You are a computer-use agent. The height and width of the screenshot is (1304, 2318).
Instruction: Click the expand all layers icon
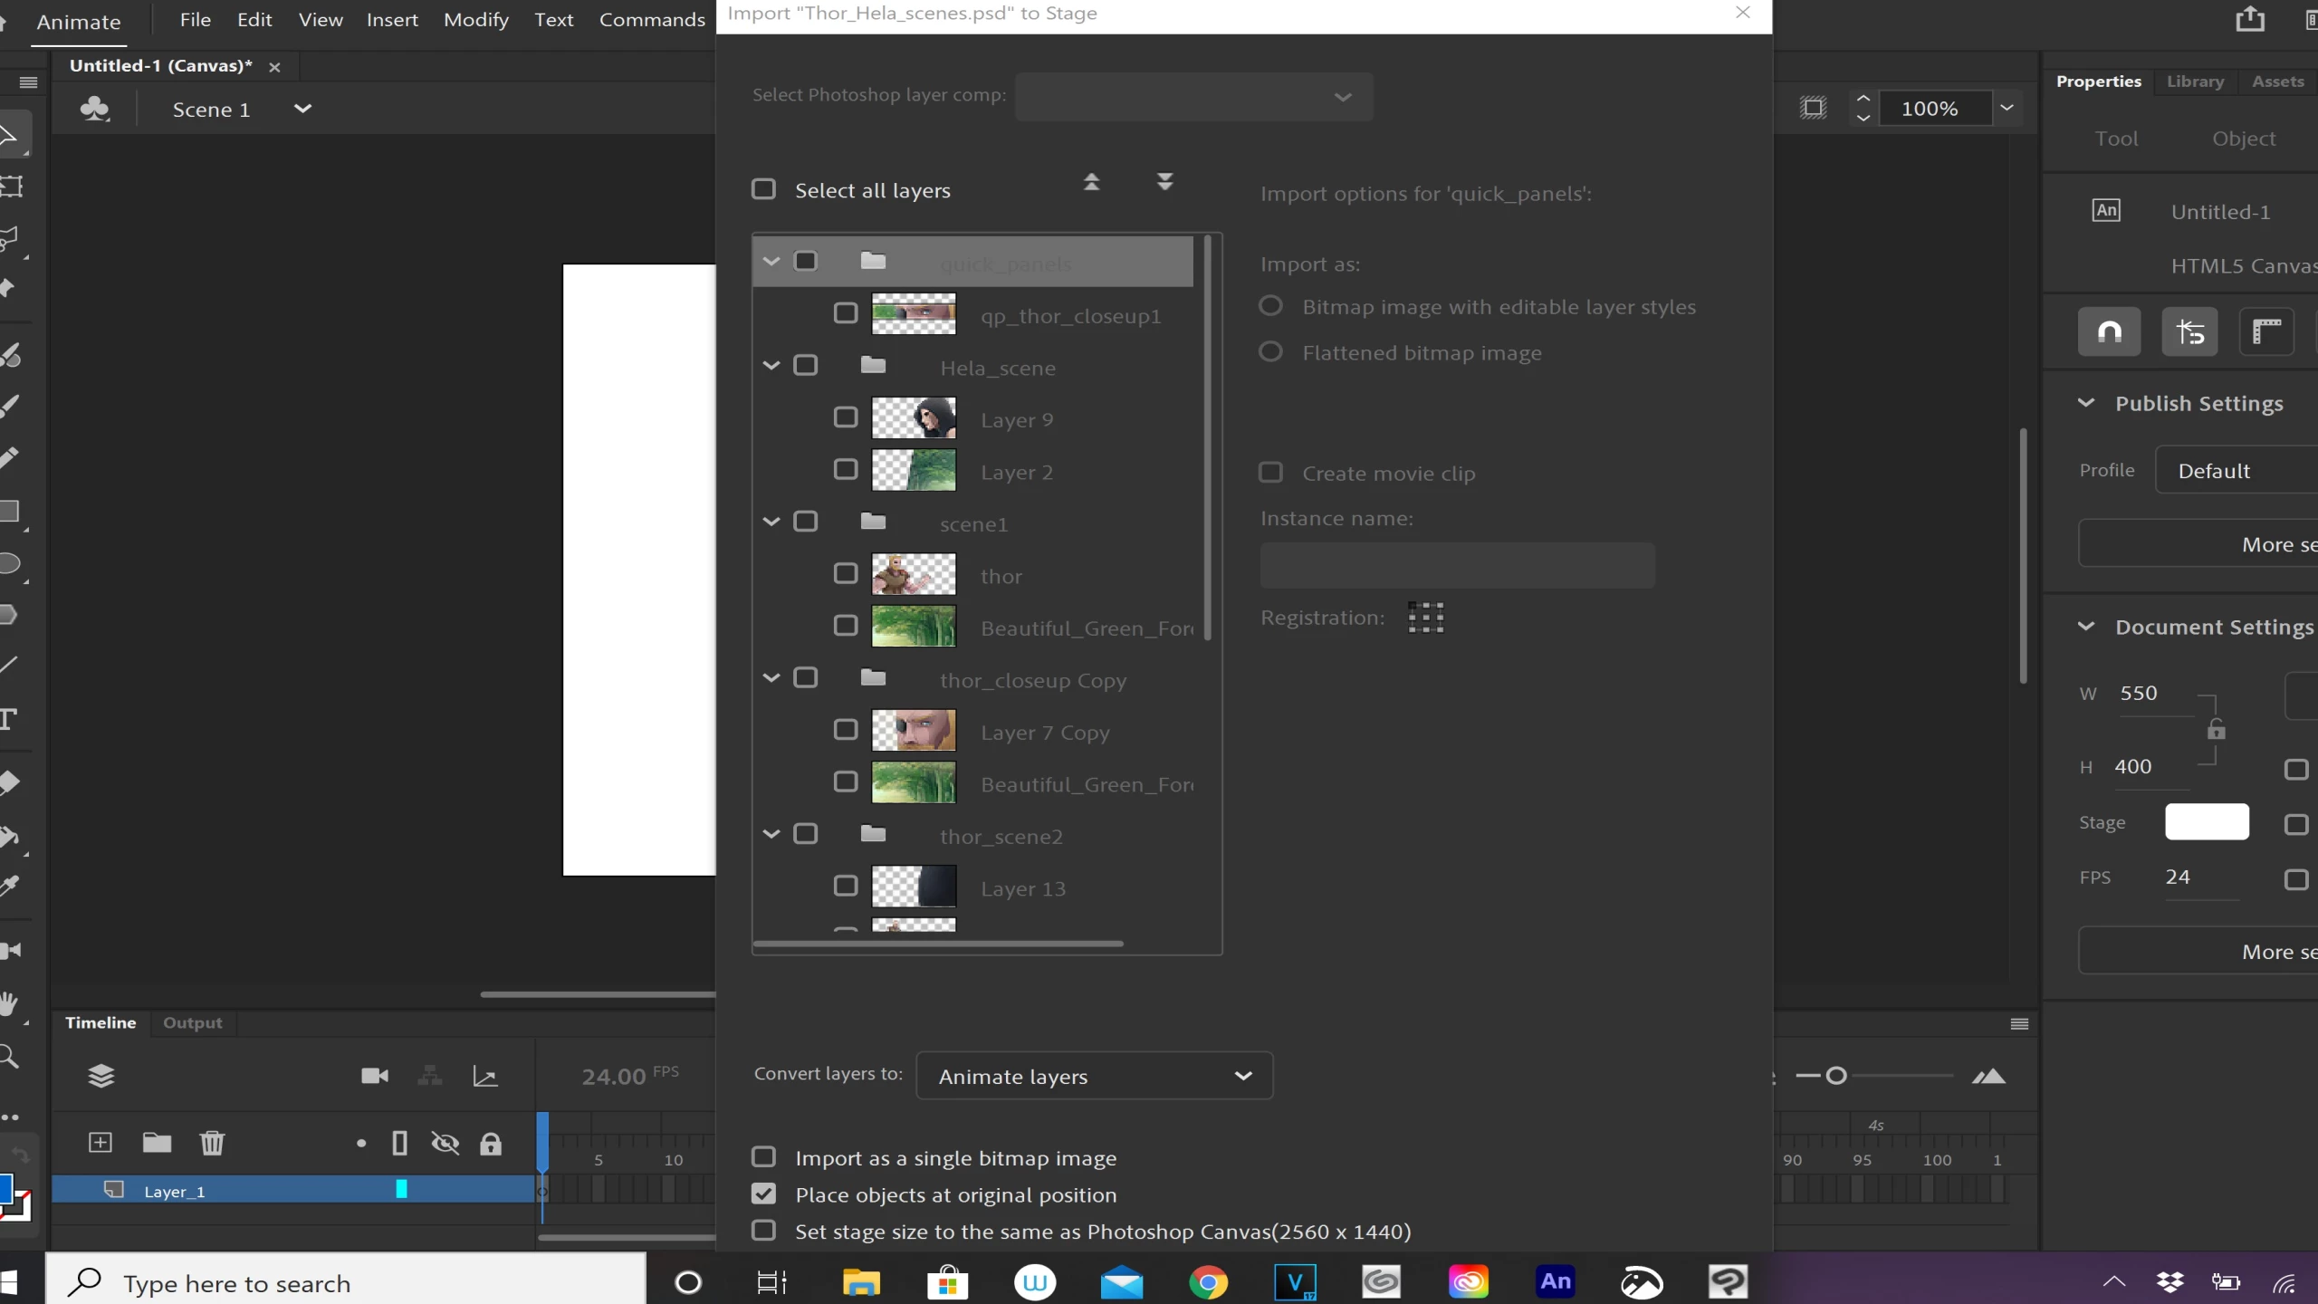(1164, 182)
